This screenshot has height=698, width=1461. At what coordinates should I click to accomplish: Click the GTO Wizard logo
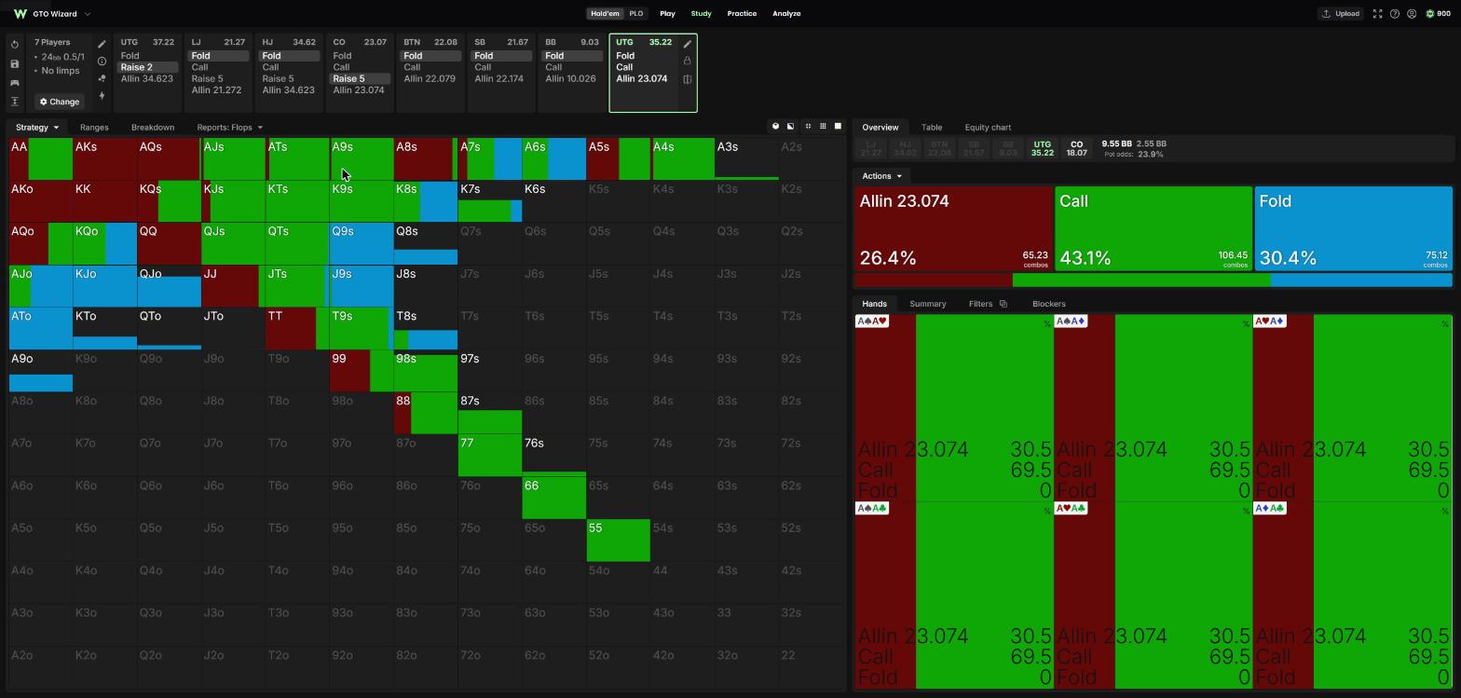coord(20,14)
